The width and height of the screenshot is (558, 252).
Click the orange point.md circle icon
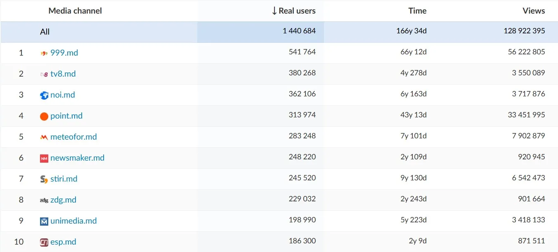44,117
